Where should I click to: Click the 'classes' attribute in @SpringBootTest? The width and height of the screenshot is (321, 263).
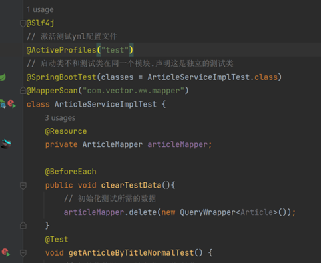(x=117, y=77)
